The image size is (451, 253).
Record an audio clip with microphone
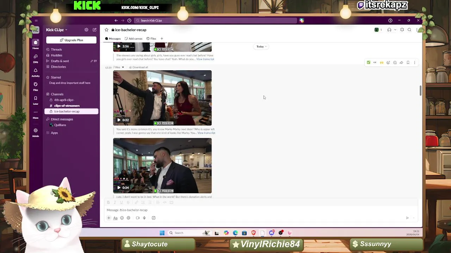(144, 218)
